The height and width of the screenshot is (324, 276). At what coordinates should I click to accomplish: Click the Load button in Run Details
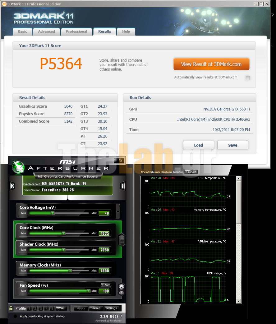198,145
